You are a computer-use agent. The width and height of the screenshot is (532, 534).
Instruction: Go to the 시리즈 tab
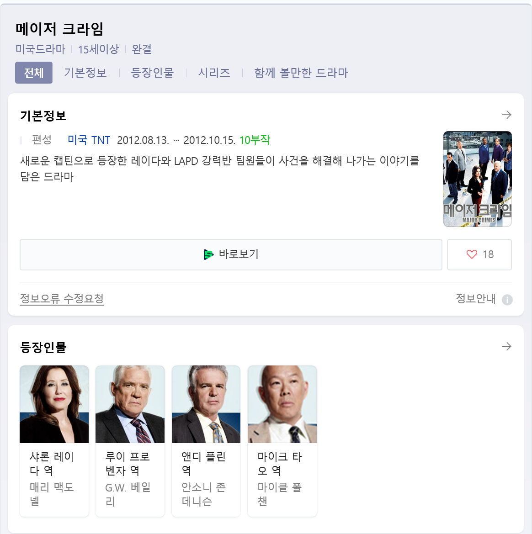click(x=214, y=73)
